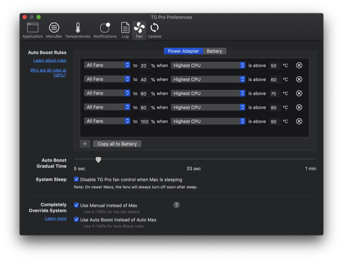This screenshot has height=261, width=343.
Task: Open the All Fans dropdown in the 20% rule
Action: [x=107, y=65]
